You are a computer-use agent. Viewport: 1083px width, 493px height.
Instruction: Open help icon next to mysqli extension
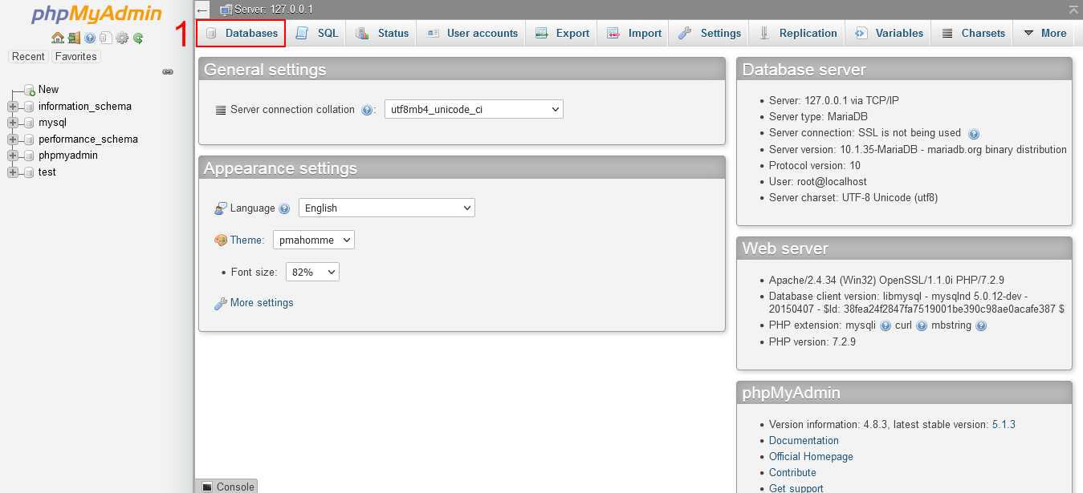(x=886, y=326)
